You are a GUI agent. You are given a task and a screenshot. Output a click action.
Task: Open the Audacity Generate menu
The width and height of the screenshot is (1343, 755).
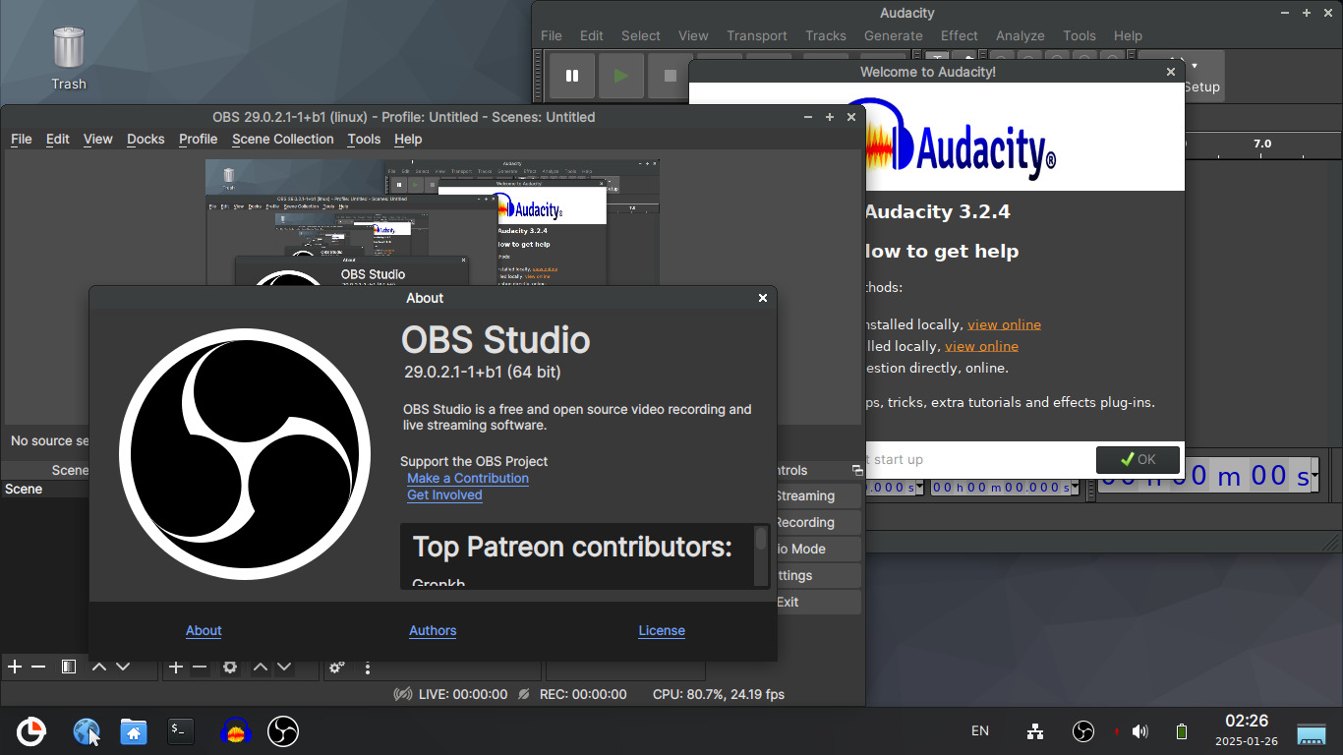pos(893,35)
